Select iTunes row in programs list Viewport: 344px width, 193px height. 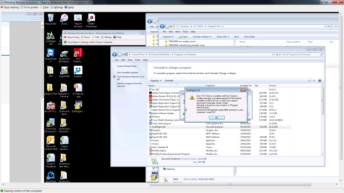click(219, 144)
